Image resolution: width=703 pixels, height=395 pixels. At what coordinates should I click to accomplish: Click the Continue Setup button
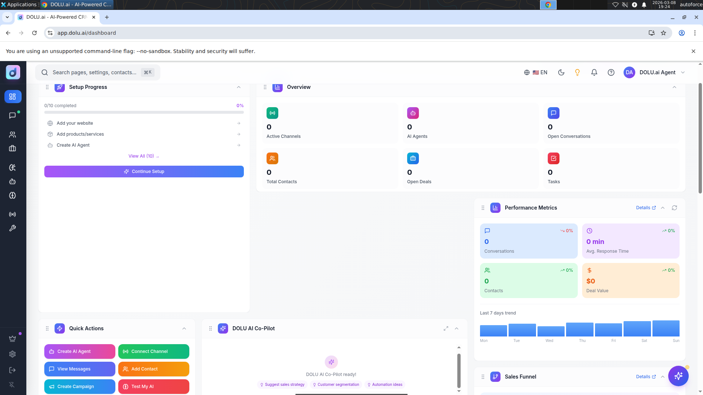click(144, 172)
